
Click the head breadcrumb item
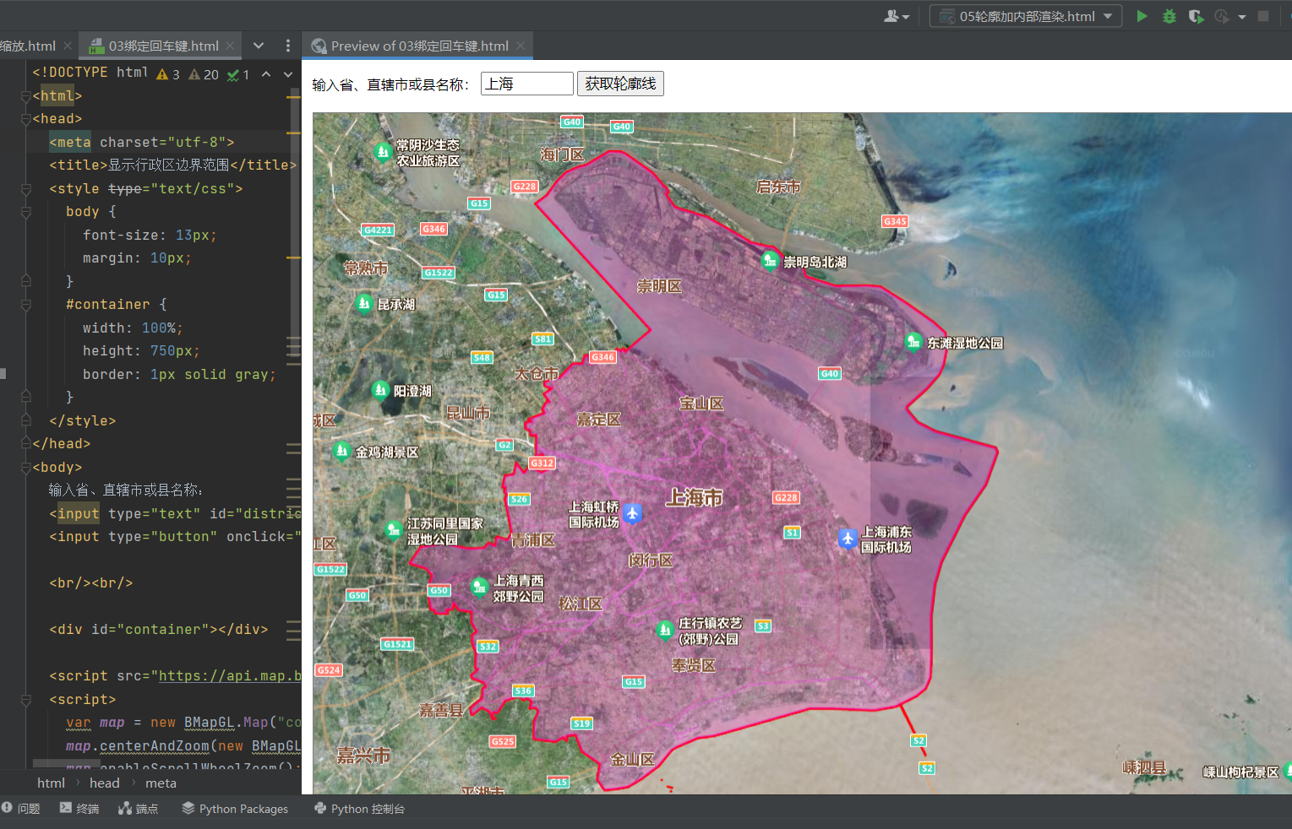click(105, 783)
